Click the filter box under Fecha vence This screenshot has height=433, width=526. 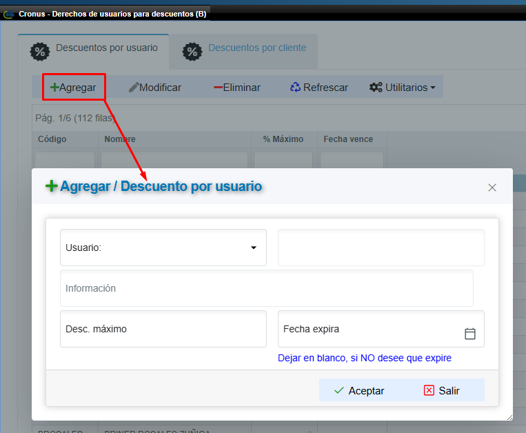[352, 160]
